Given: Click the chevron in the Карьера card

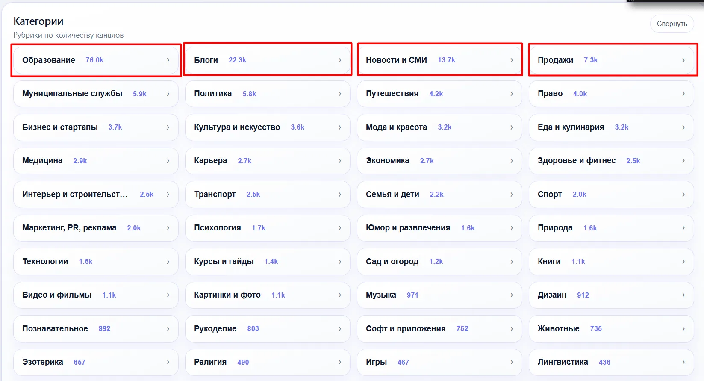Looking at the screenshot, I should 340,161.
